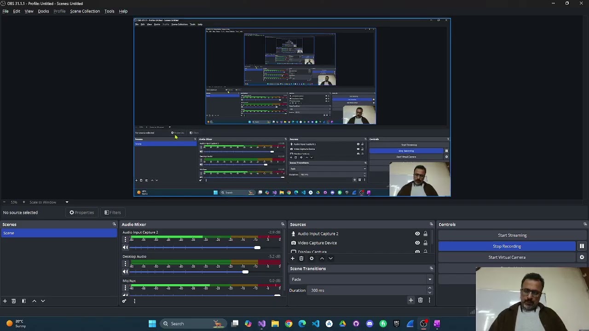
Task: Open File Explorer from taskbar
Action: (275, 324)
